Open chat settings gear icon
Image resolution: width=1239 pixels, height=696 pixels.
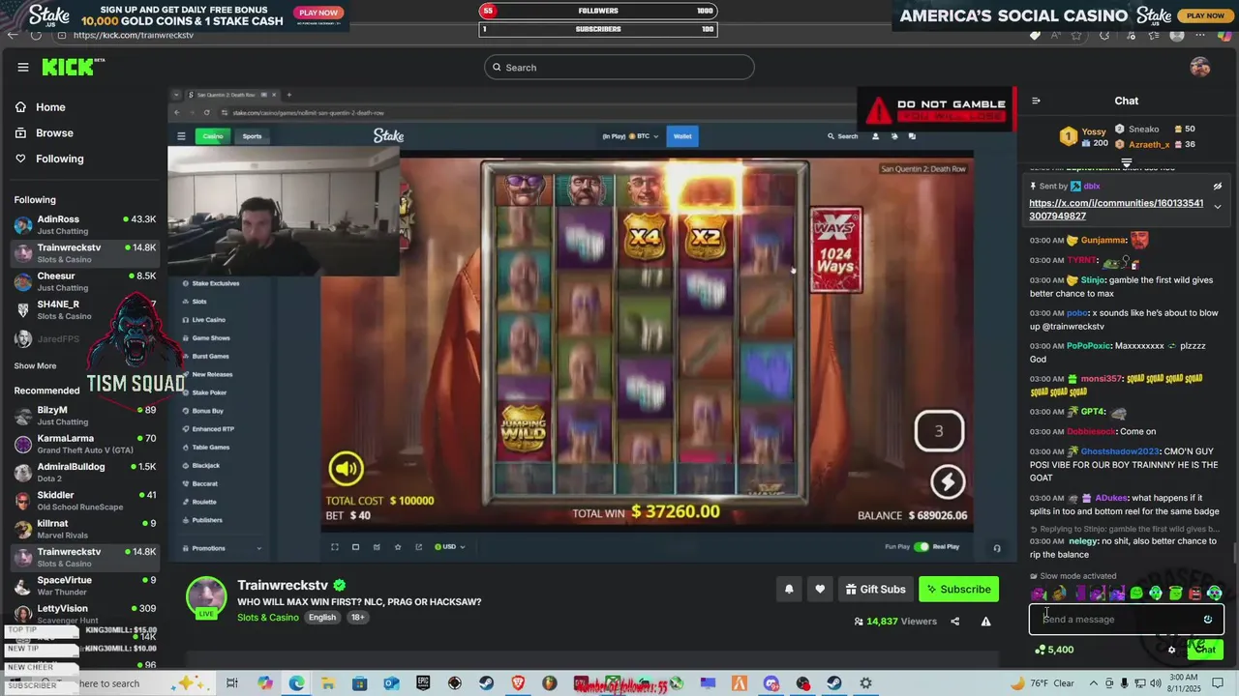[1172, 650]
